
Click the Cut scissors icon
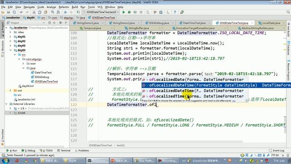34,12
